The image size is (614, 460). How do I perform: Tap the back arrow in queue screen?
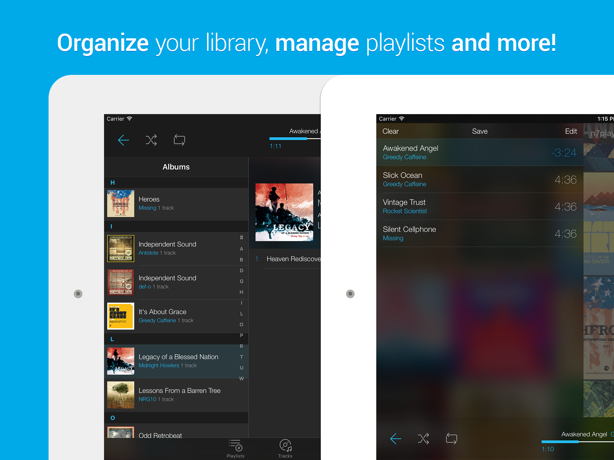point(395,439)
